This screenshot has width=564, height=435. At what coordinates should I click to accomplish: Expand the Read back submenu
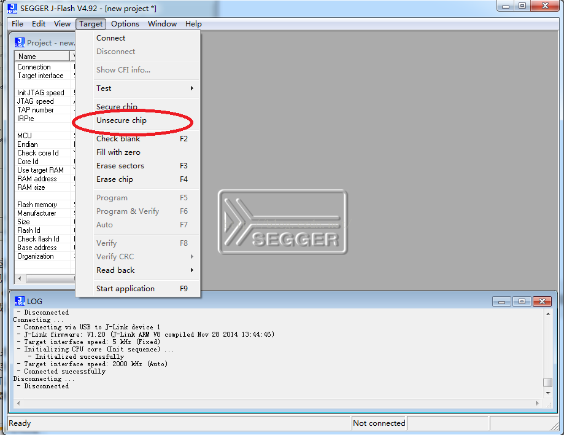(x=137, y=270)
